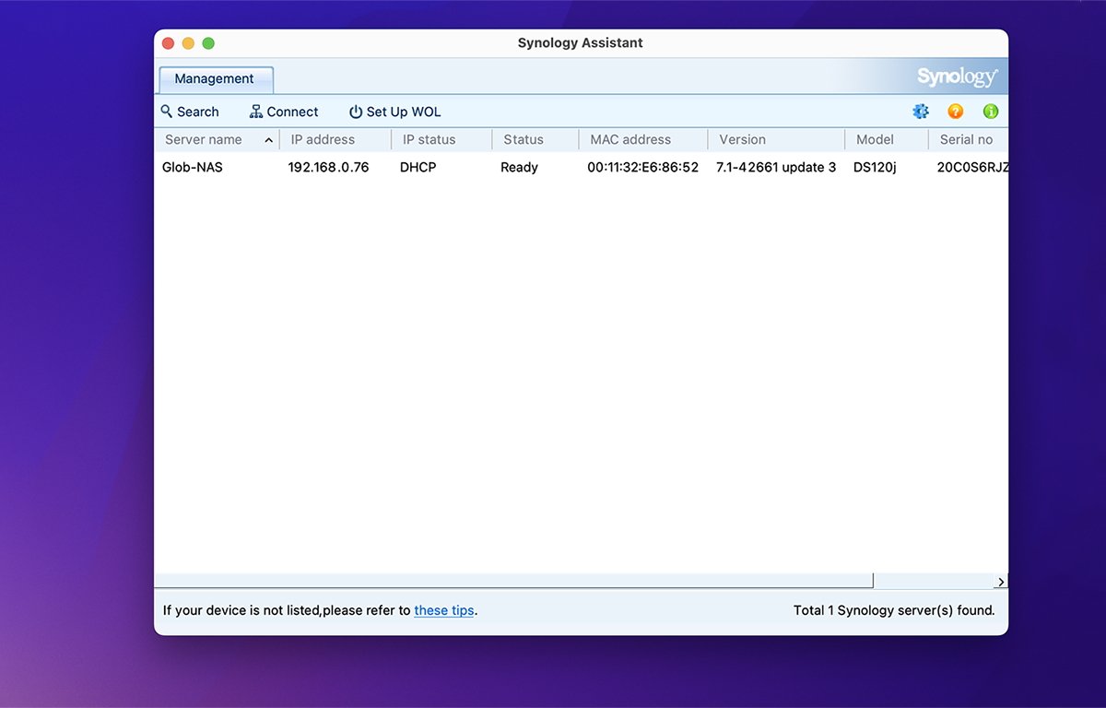Show info using the green info icon
The image size is (1106, 708).
(991, 112)
